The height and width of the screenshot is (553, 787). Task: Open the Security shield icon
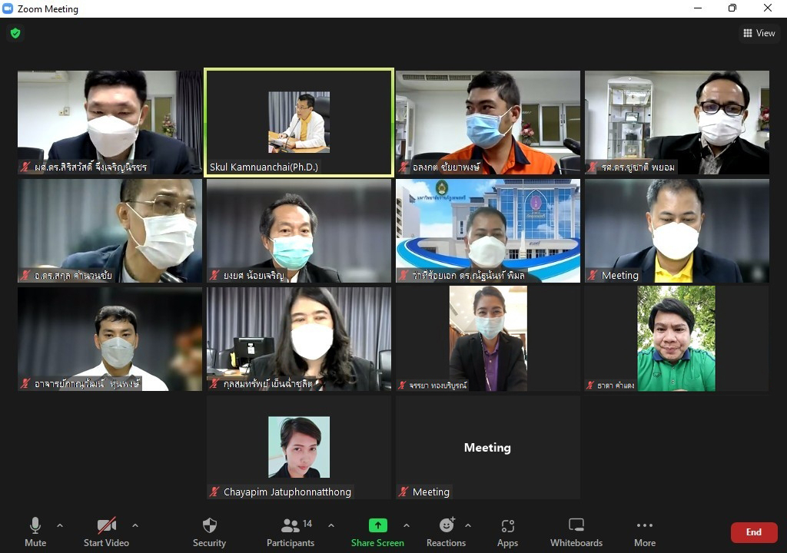(x=209, y=525)
